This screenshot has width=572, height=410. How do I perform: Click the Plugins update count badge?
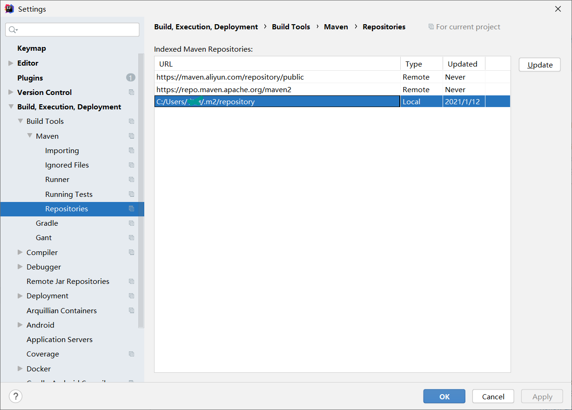click(131, 78)
